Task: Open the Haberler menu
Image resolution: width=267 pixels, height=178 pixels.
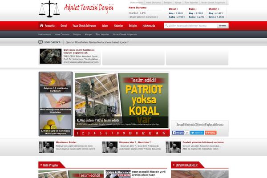Action: coord(118,25)
